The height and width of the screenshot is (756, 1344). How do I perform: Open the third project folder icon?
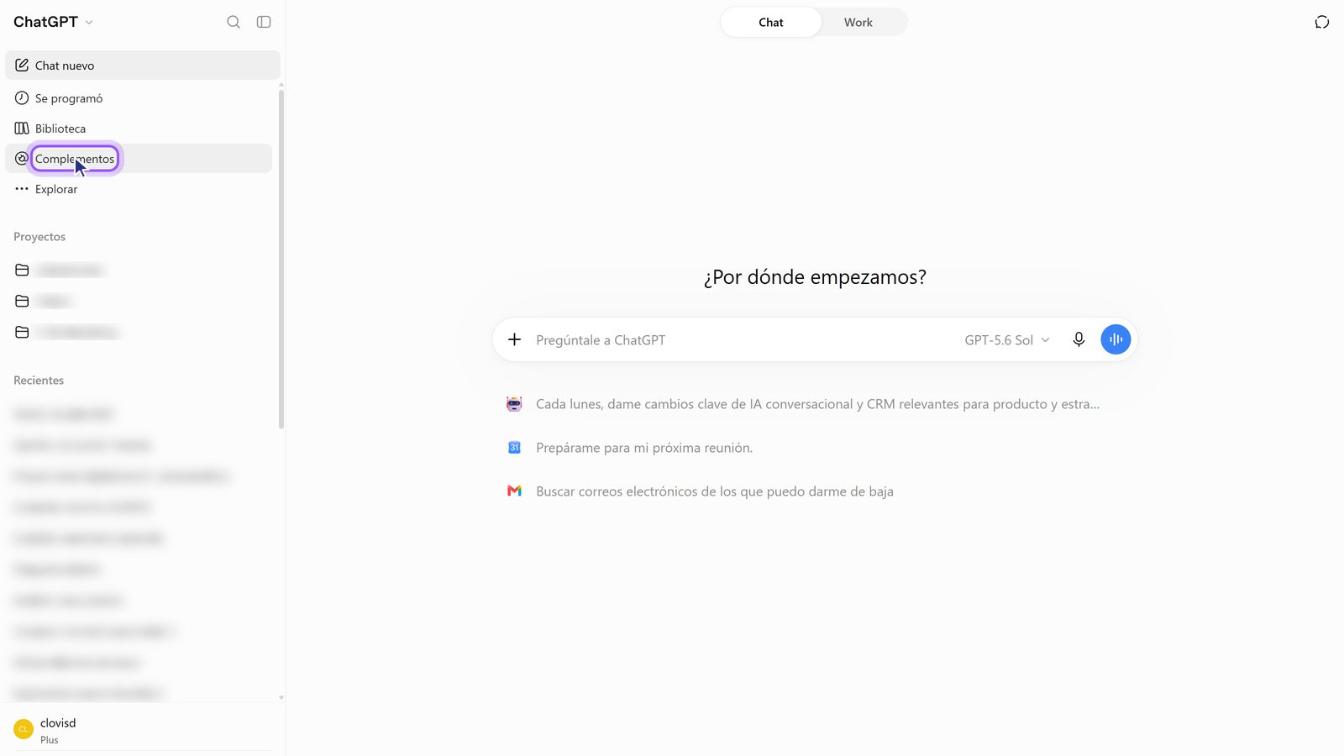22,332
